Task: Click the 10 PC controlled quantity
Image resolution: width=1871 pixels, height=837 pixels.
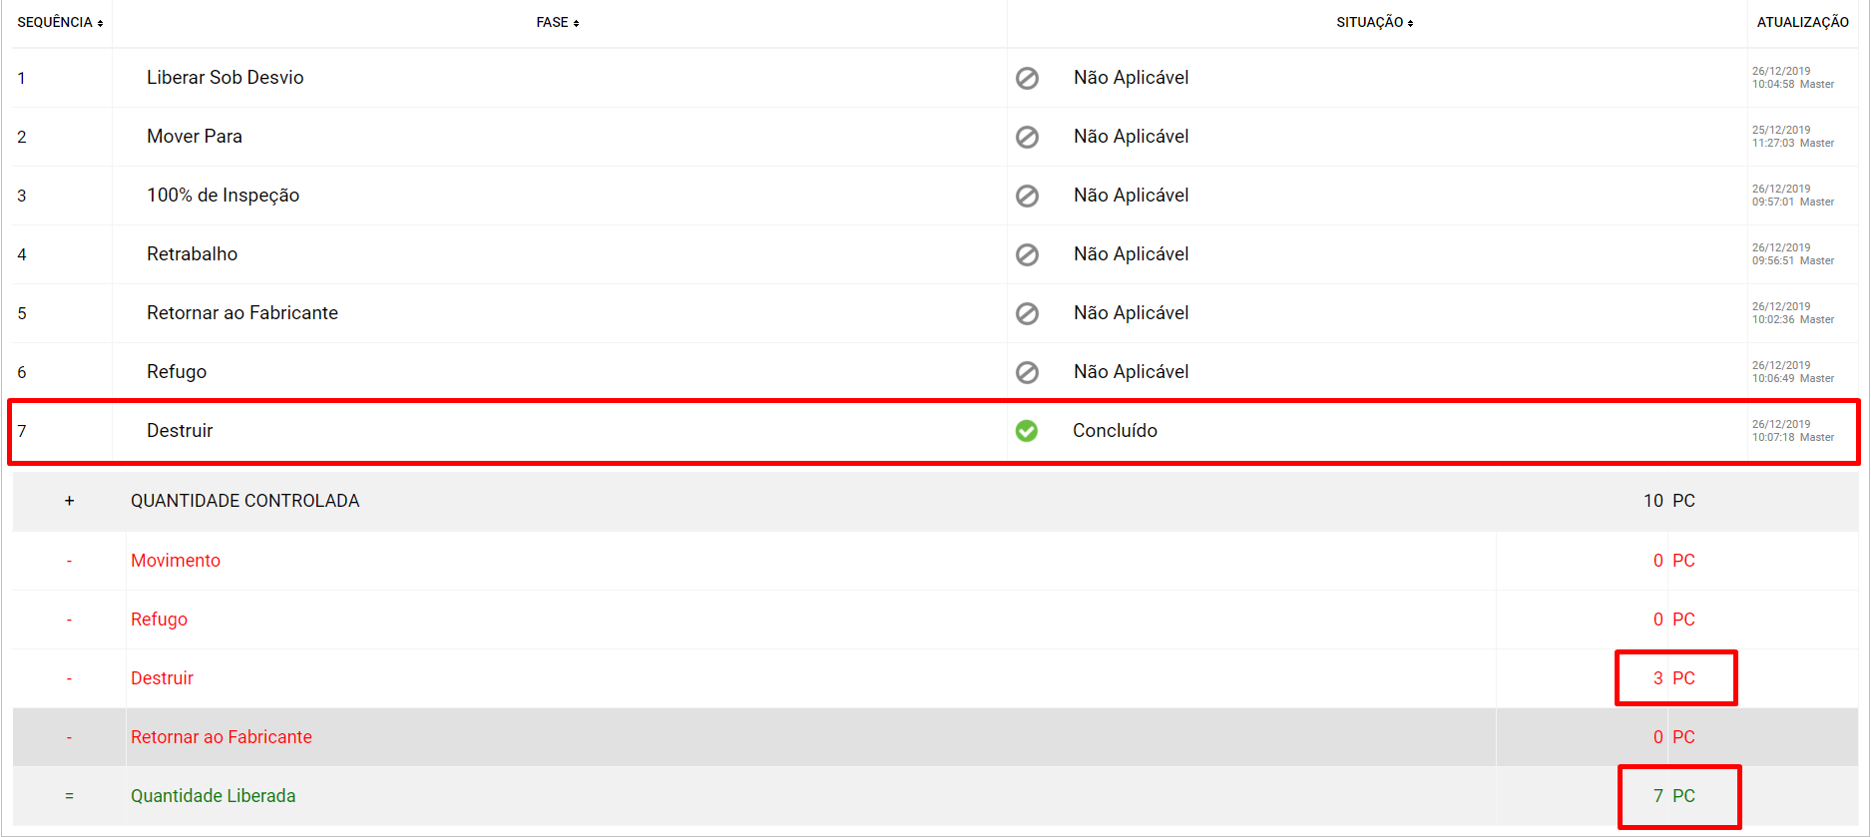Action: 1669,501
